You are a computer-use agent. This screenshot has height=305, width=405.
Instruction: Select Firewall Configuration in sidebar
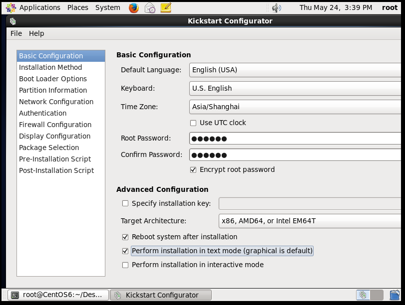[x=61, y=125]
